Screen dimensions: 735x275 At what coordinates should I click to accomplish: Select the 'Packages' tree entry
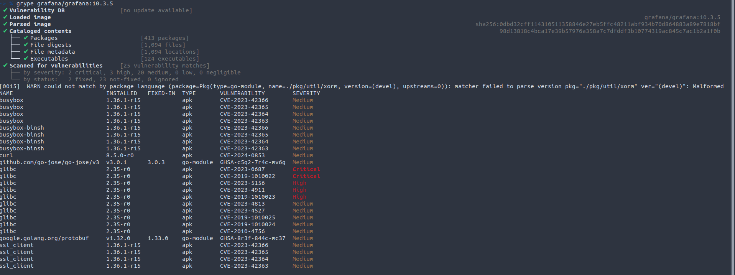(x=44, y=38)
